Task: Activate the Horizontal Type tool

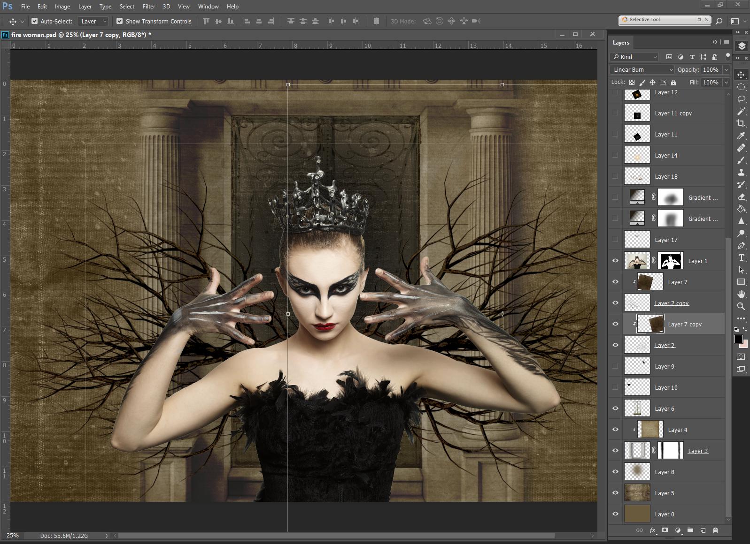Action: (741, 257)
